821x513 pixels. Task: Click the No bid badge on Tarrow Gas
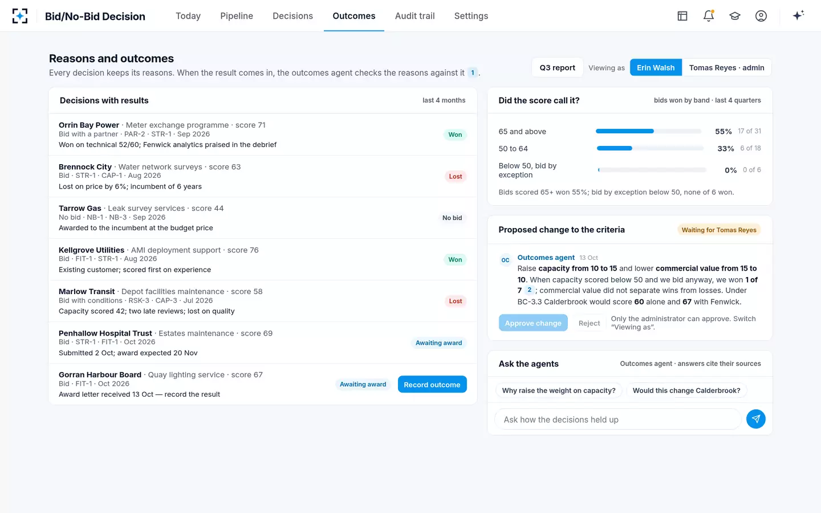452,218
